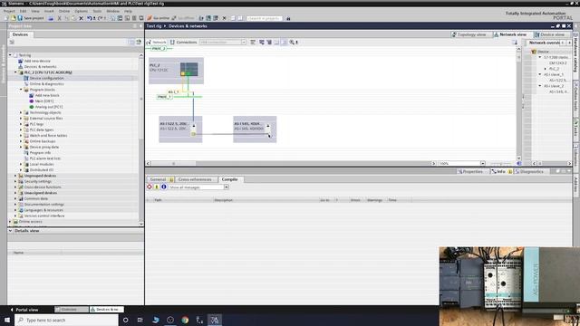Click the New project icon in toolbar
This screenshot has width=580, height=326.
pyautogui.click(x=6, y=18)
